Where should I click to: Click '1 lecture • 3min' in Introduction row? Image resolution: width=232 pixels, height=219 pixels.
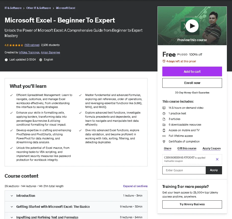click(x=132, y=196)
